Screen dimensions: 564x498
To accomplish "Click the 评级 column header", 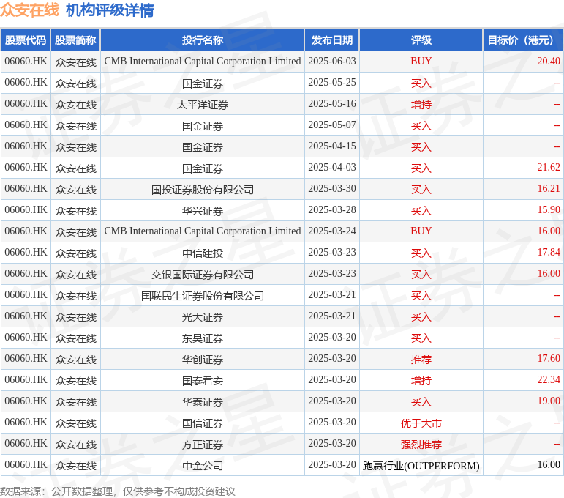I will pos(421,40).
